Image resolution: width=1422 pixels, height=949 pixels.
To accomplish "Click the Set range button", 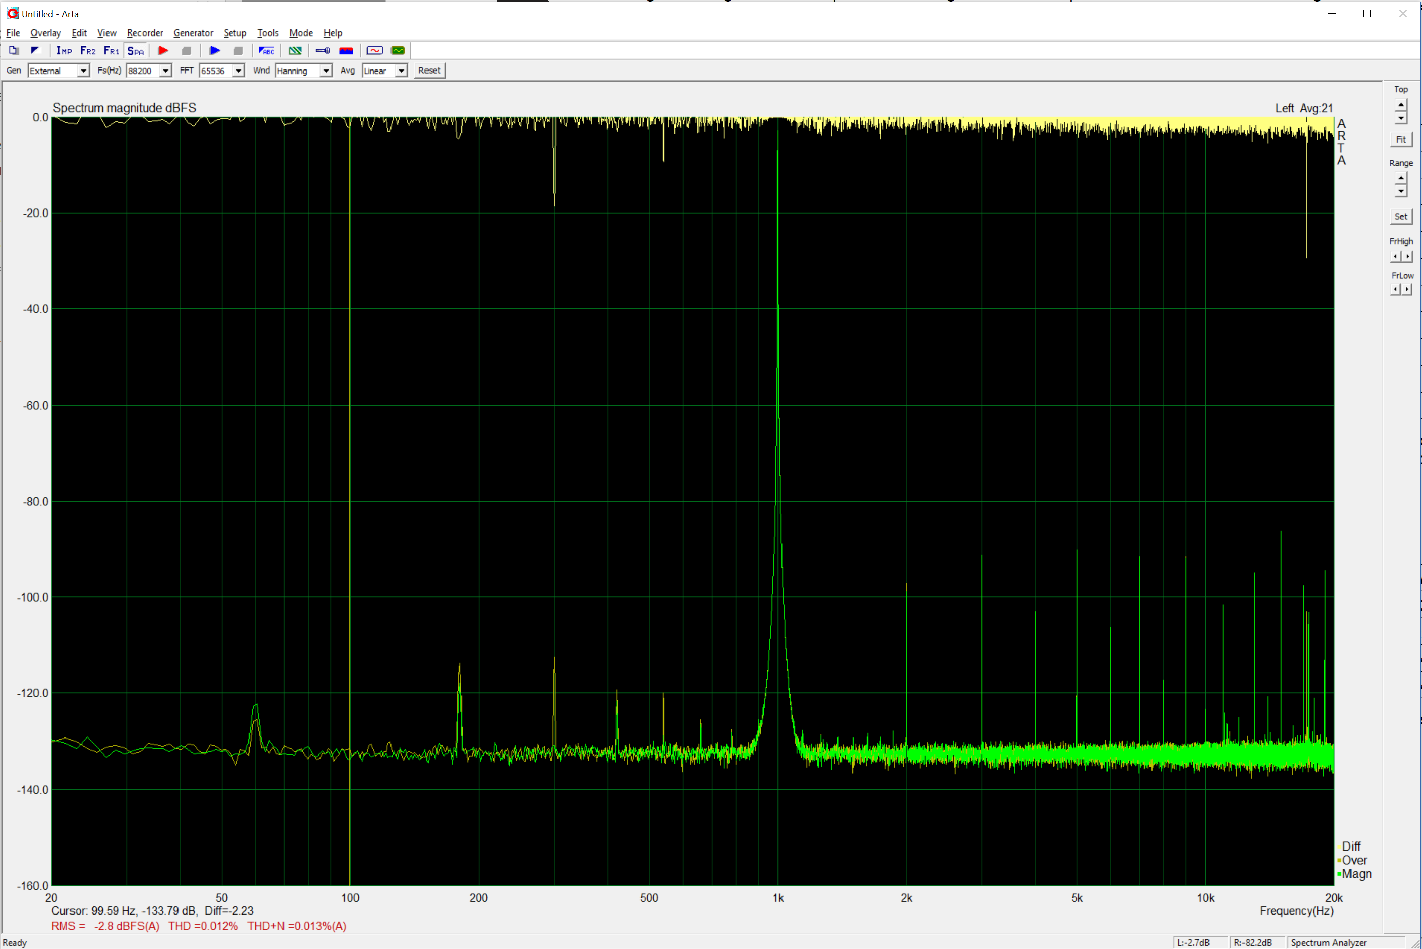I will click(x=1401, y=217).
